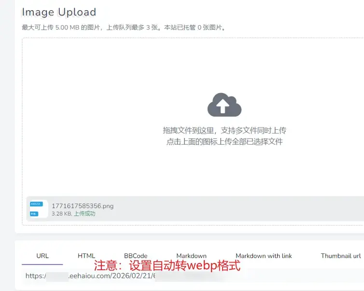Click the red 注意 webp format note
364x291 pixels.
point(167,265)
